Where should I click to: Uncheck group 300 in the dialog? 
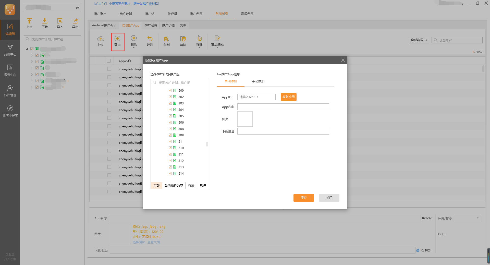[x=170, y=90]
